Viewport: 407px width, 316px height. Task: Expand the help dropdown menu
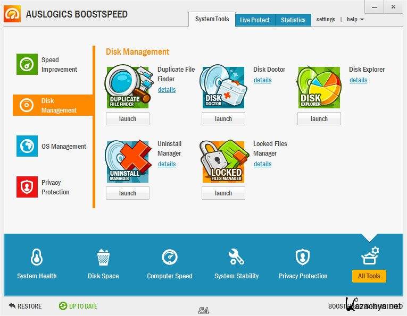pos(355,20)
